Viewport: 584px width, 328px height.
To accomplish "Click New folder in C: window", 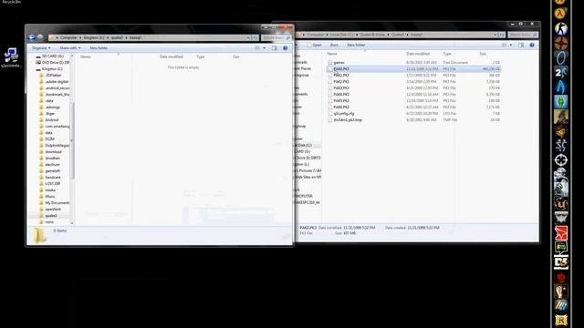I will click(x=356, y=45).
